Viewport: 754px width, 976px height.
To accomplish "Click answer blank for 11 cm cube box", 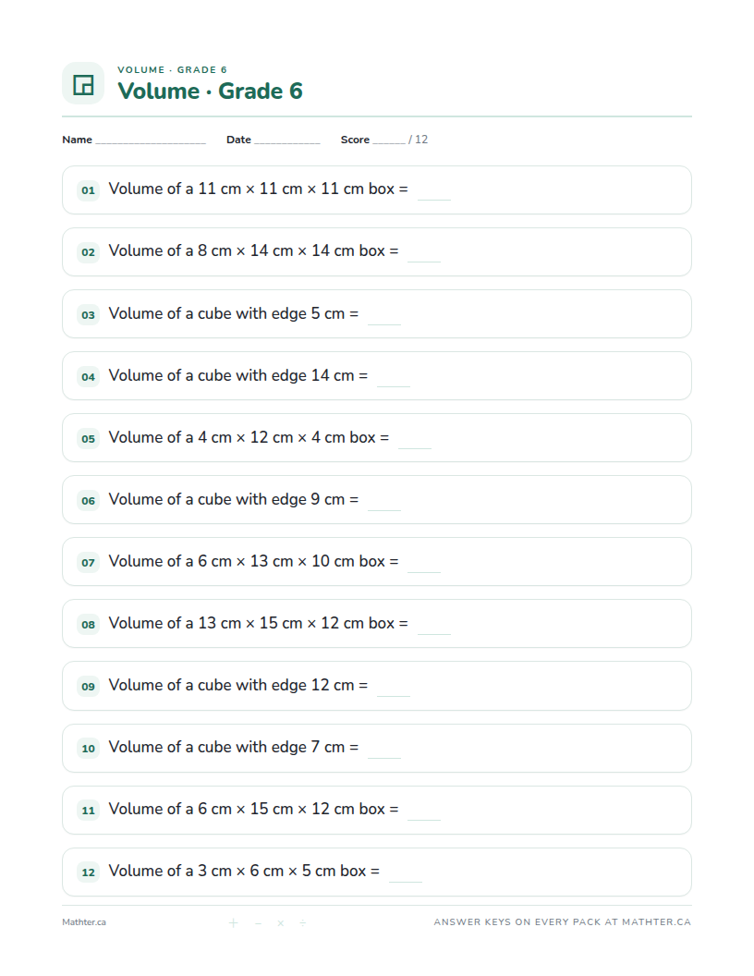I will (x=434, y=198).
